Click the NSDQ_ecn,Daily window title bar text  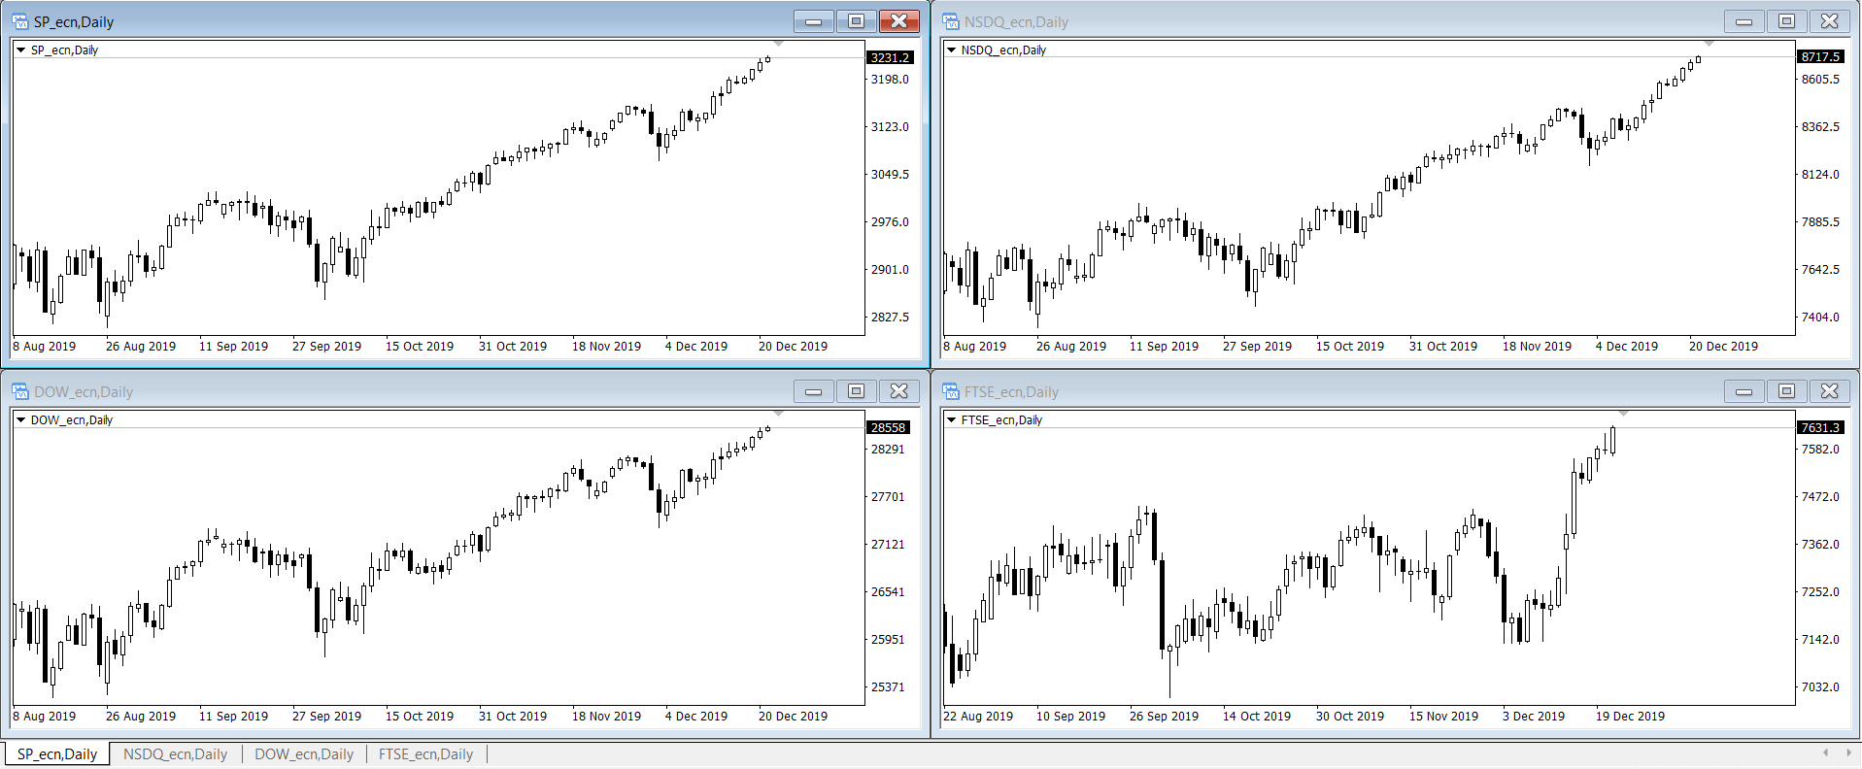tap(1016, 21)
